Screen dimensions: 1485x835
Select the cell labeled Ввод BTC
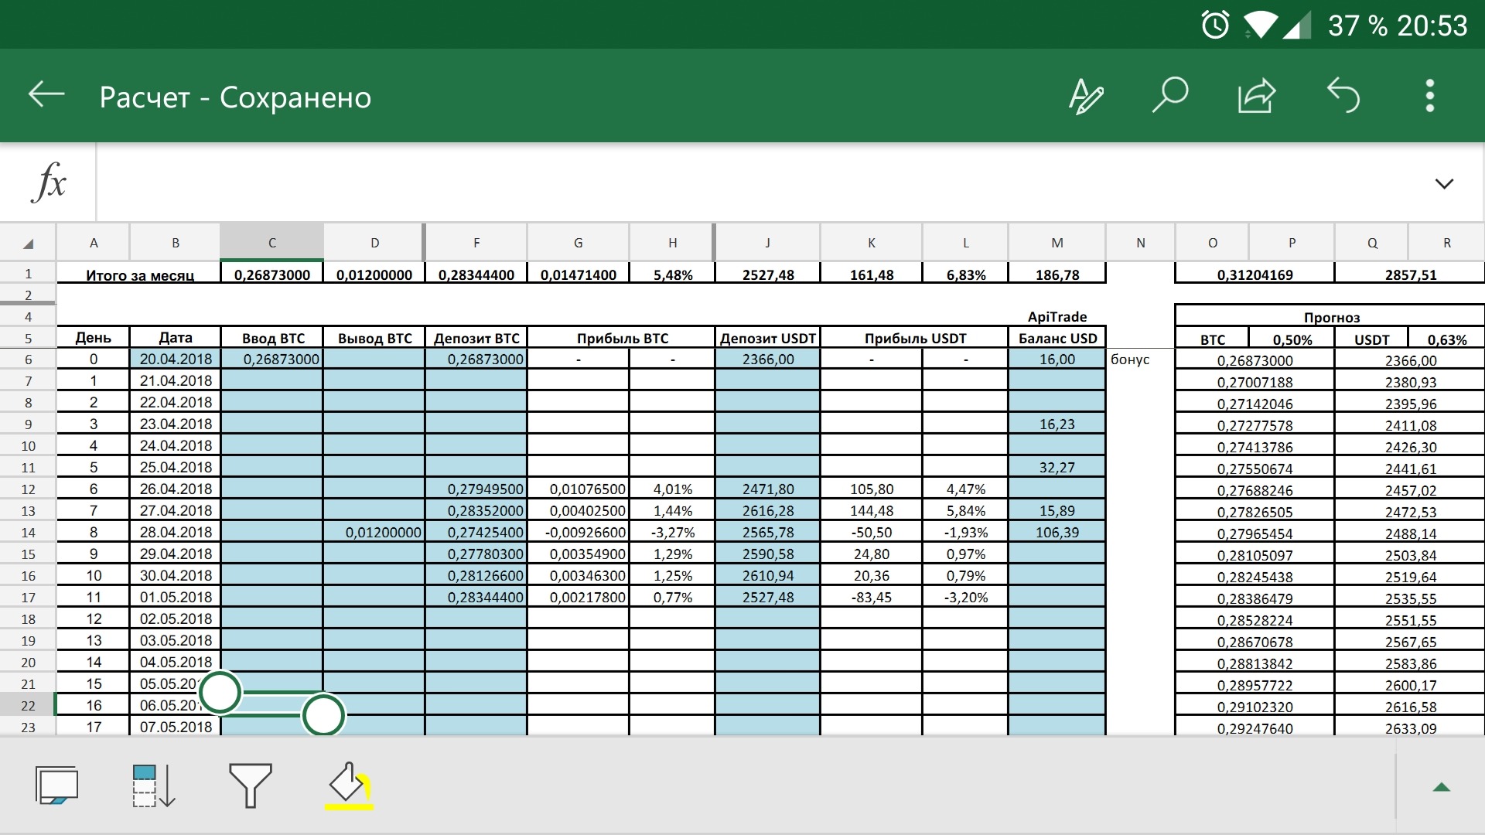point(272,338)
